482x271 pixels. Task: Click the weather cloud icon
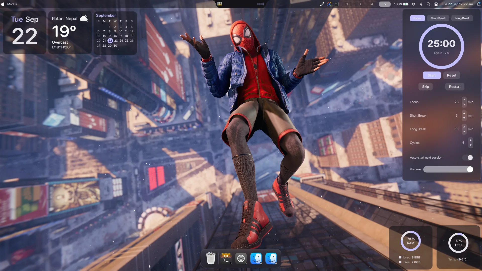[x=84, y=18]
